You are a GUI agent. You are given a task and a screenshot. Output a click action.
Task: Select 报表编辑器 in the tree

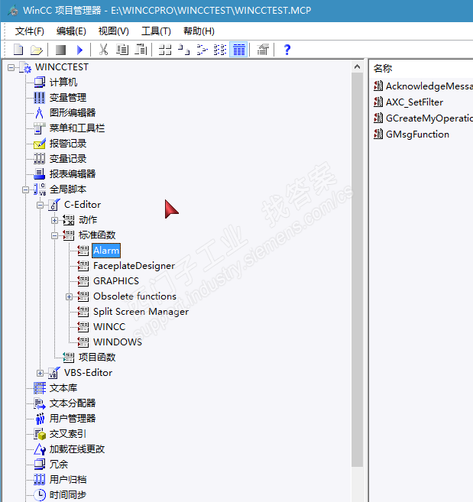point(73,174)
